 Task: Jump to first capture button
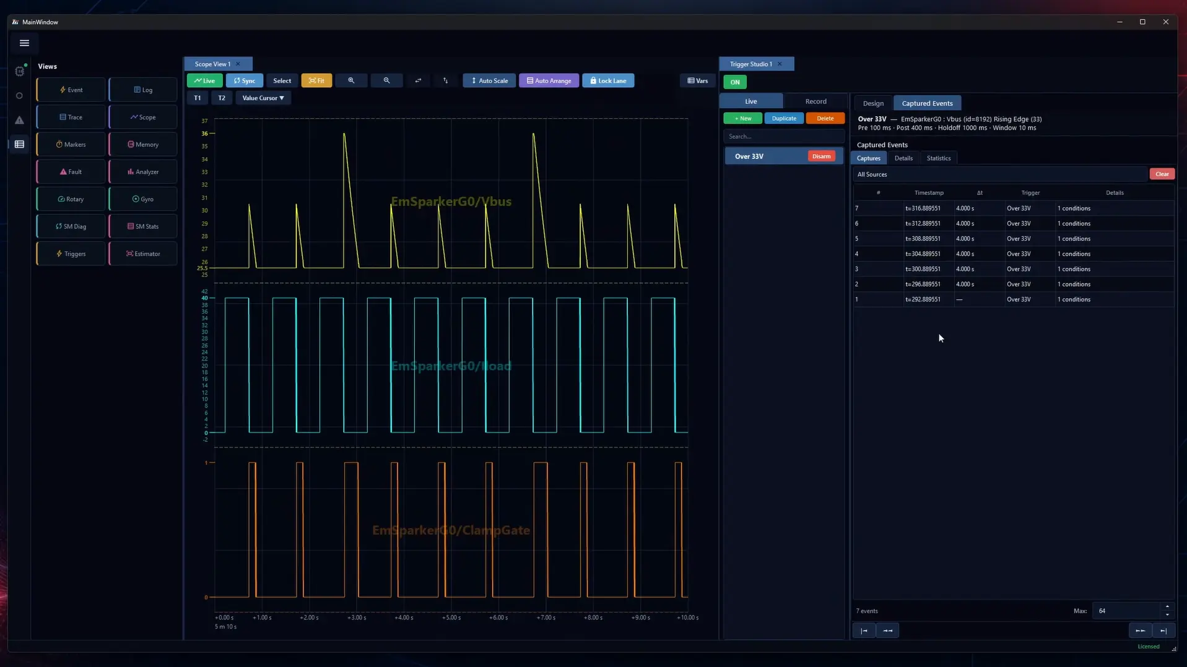(x=864, y=630)
